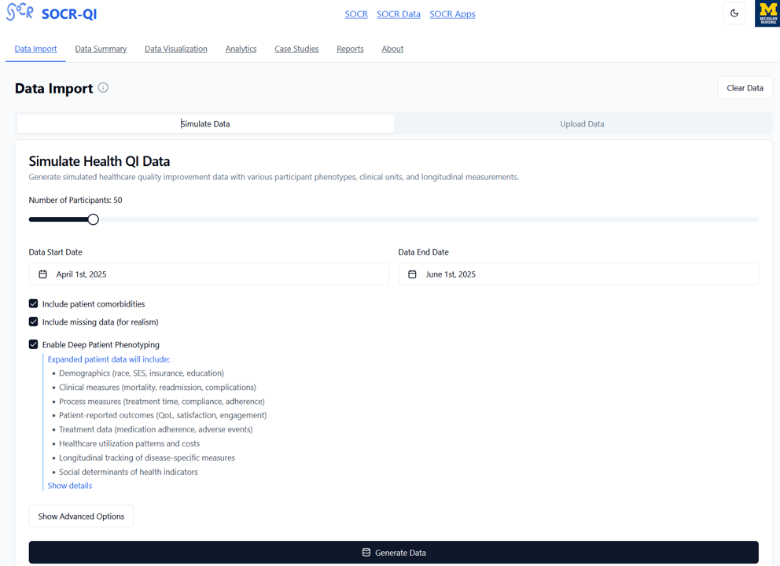Screen dimensions: 780x566
Task: Switch to the Upload Data tab
Action: coord(582,124)
